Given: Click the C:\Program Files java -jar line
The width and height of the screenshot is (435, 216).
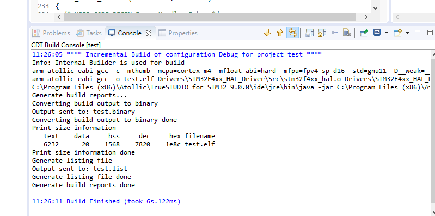Looking at the screenshot, I should [231, 87].
